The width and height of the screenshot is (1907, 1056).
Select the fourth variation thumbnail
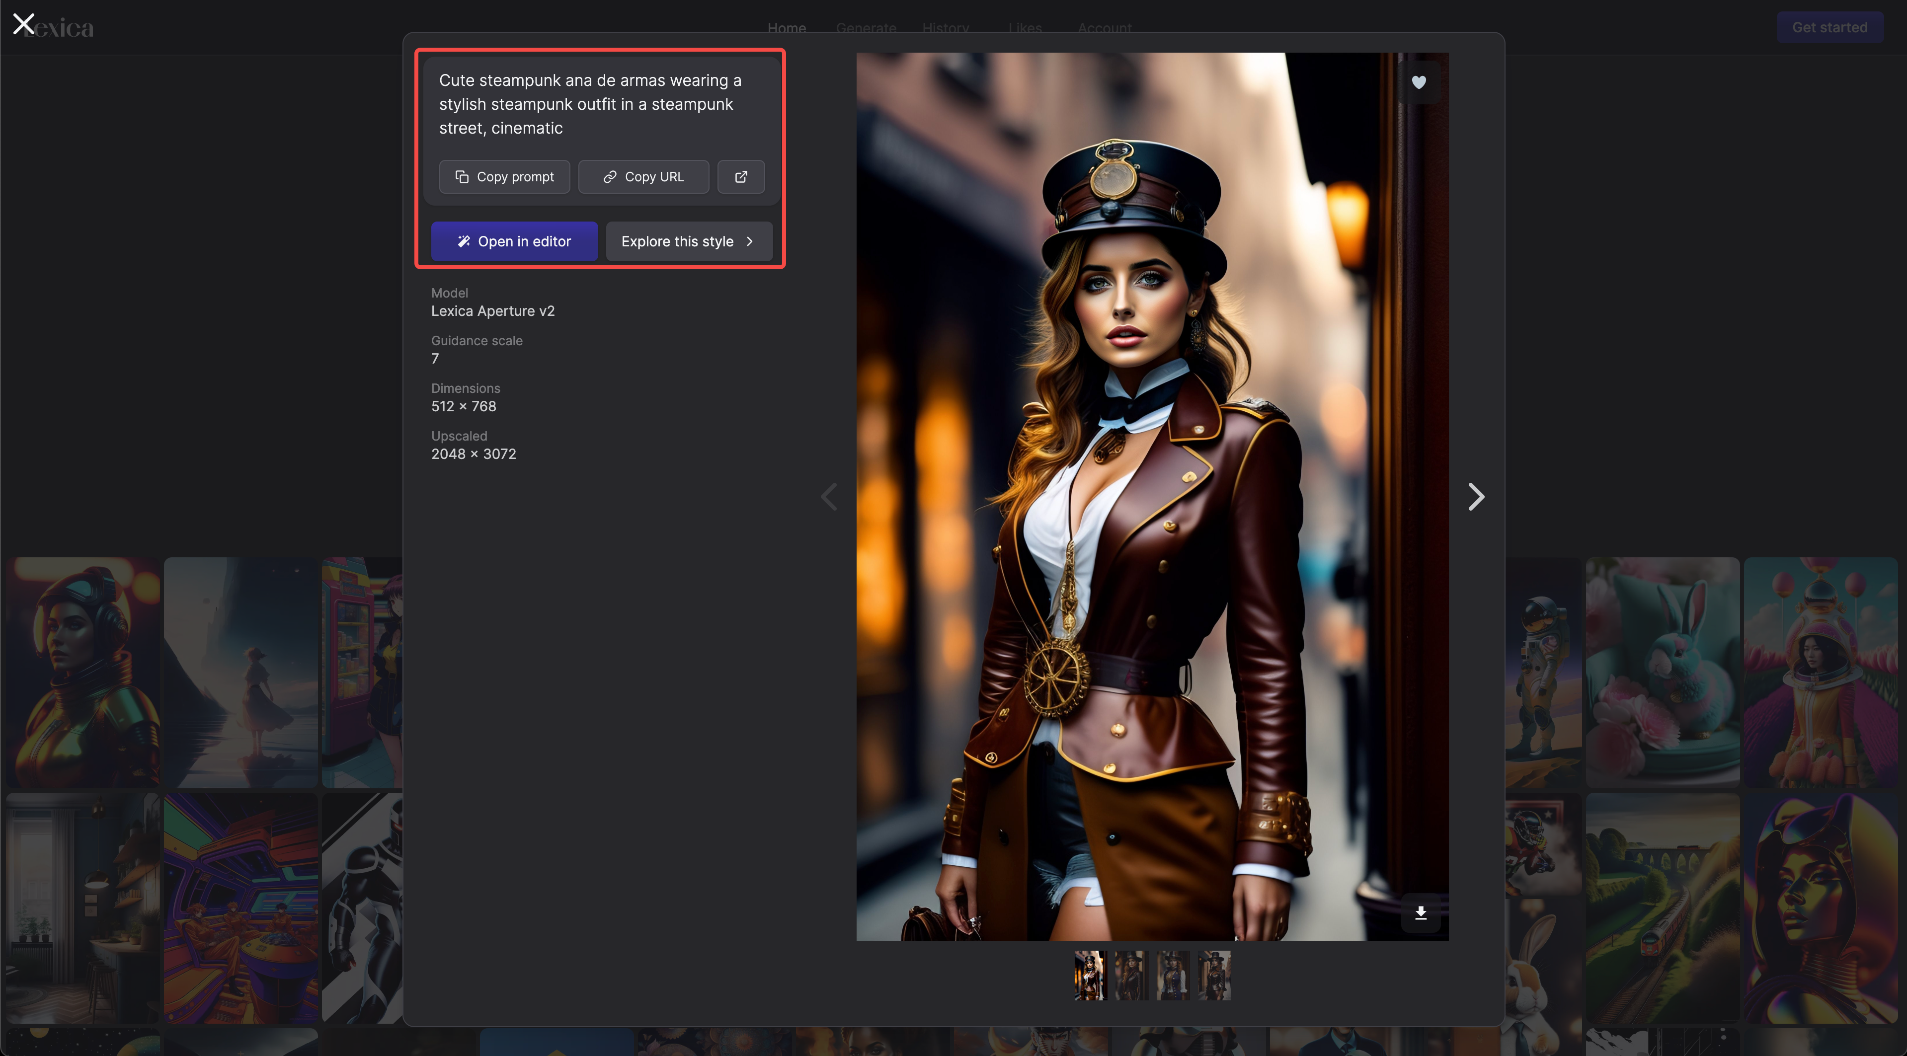tap(1214, 976)
